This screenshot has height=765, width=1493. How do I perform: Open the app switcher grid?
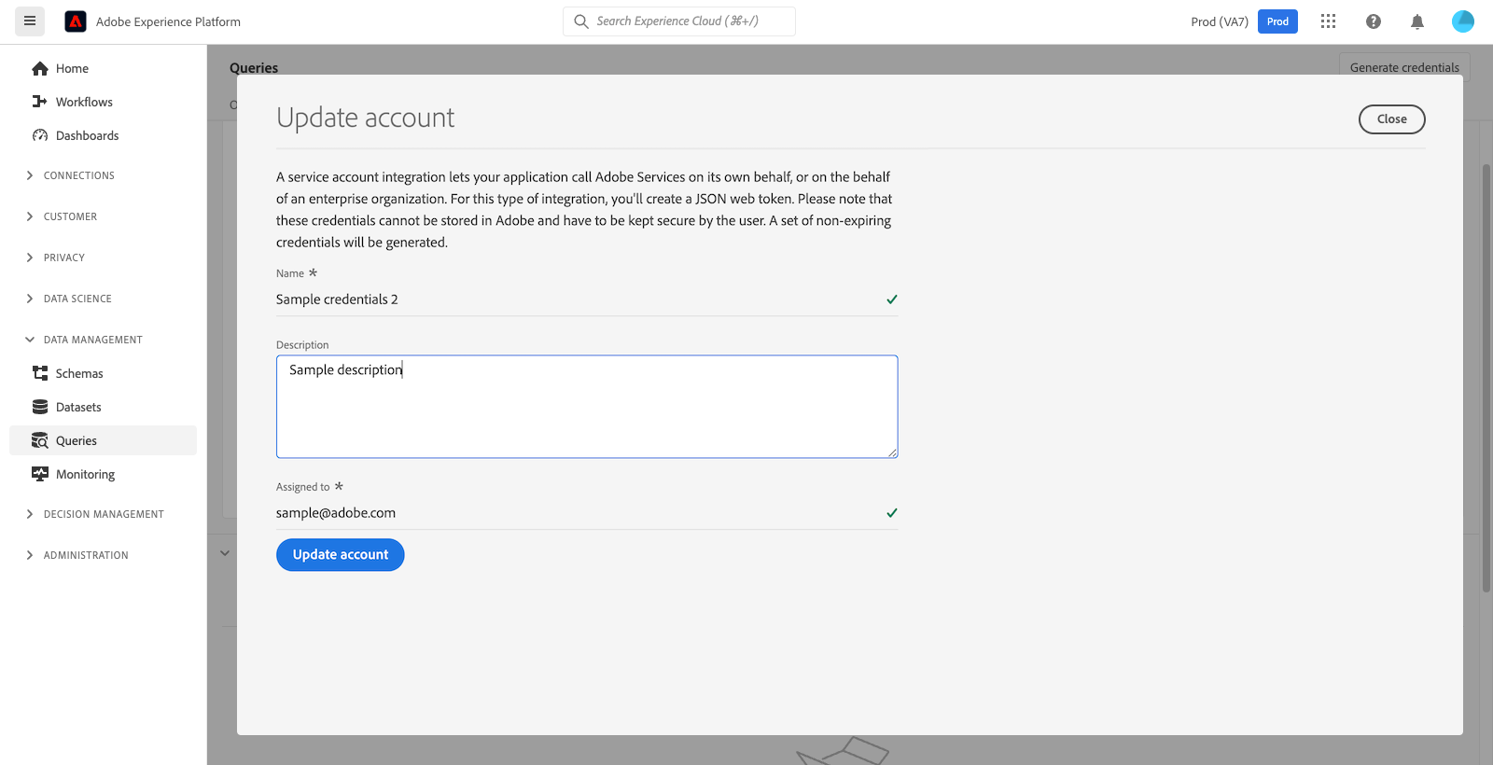[1329, 21]
